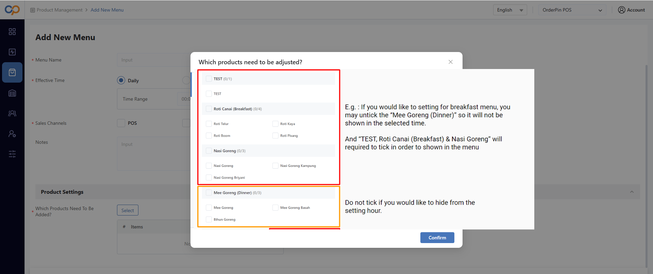Viewport: 653px width, 274px height.
Task: Toggle the POS sales channel checkbox
Action: (x=121, y=123)
